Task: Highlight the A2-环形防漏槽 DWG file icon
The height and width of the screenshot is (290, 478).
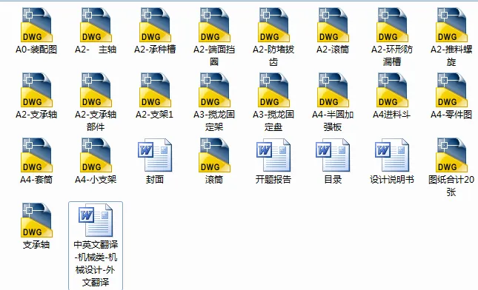Action: [392, 25]
